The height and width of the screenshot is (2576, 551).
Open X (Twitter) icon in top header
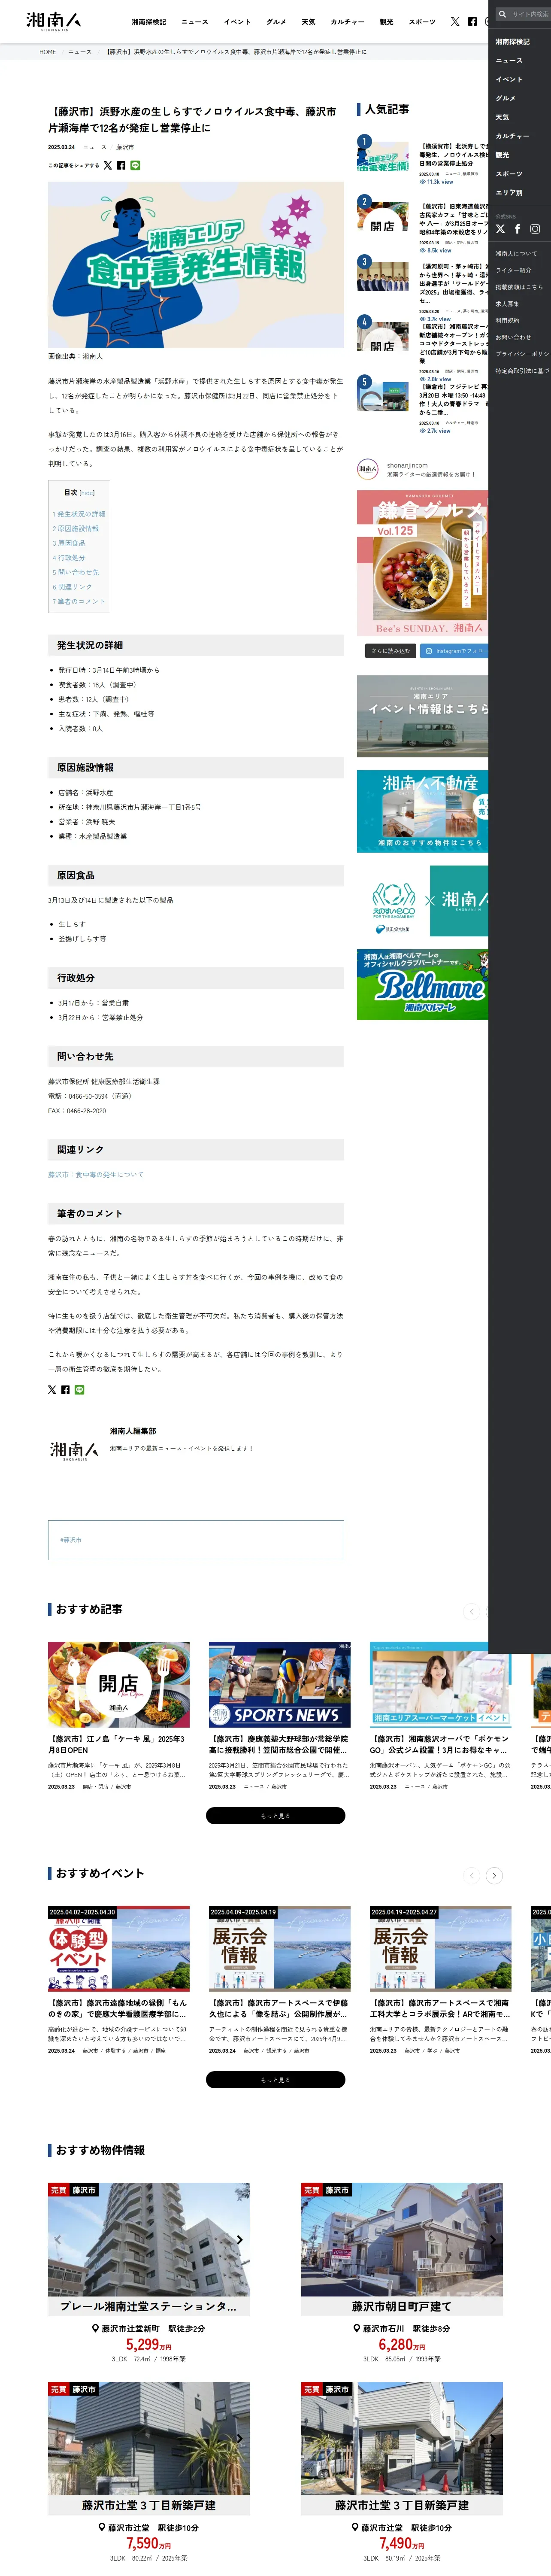click(x=455, y=21)
